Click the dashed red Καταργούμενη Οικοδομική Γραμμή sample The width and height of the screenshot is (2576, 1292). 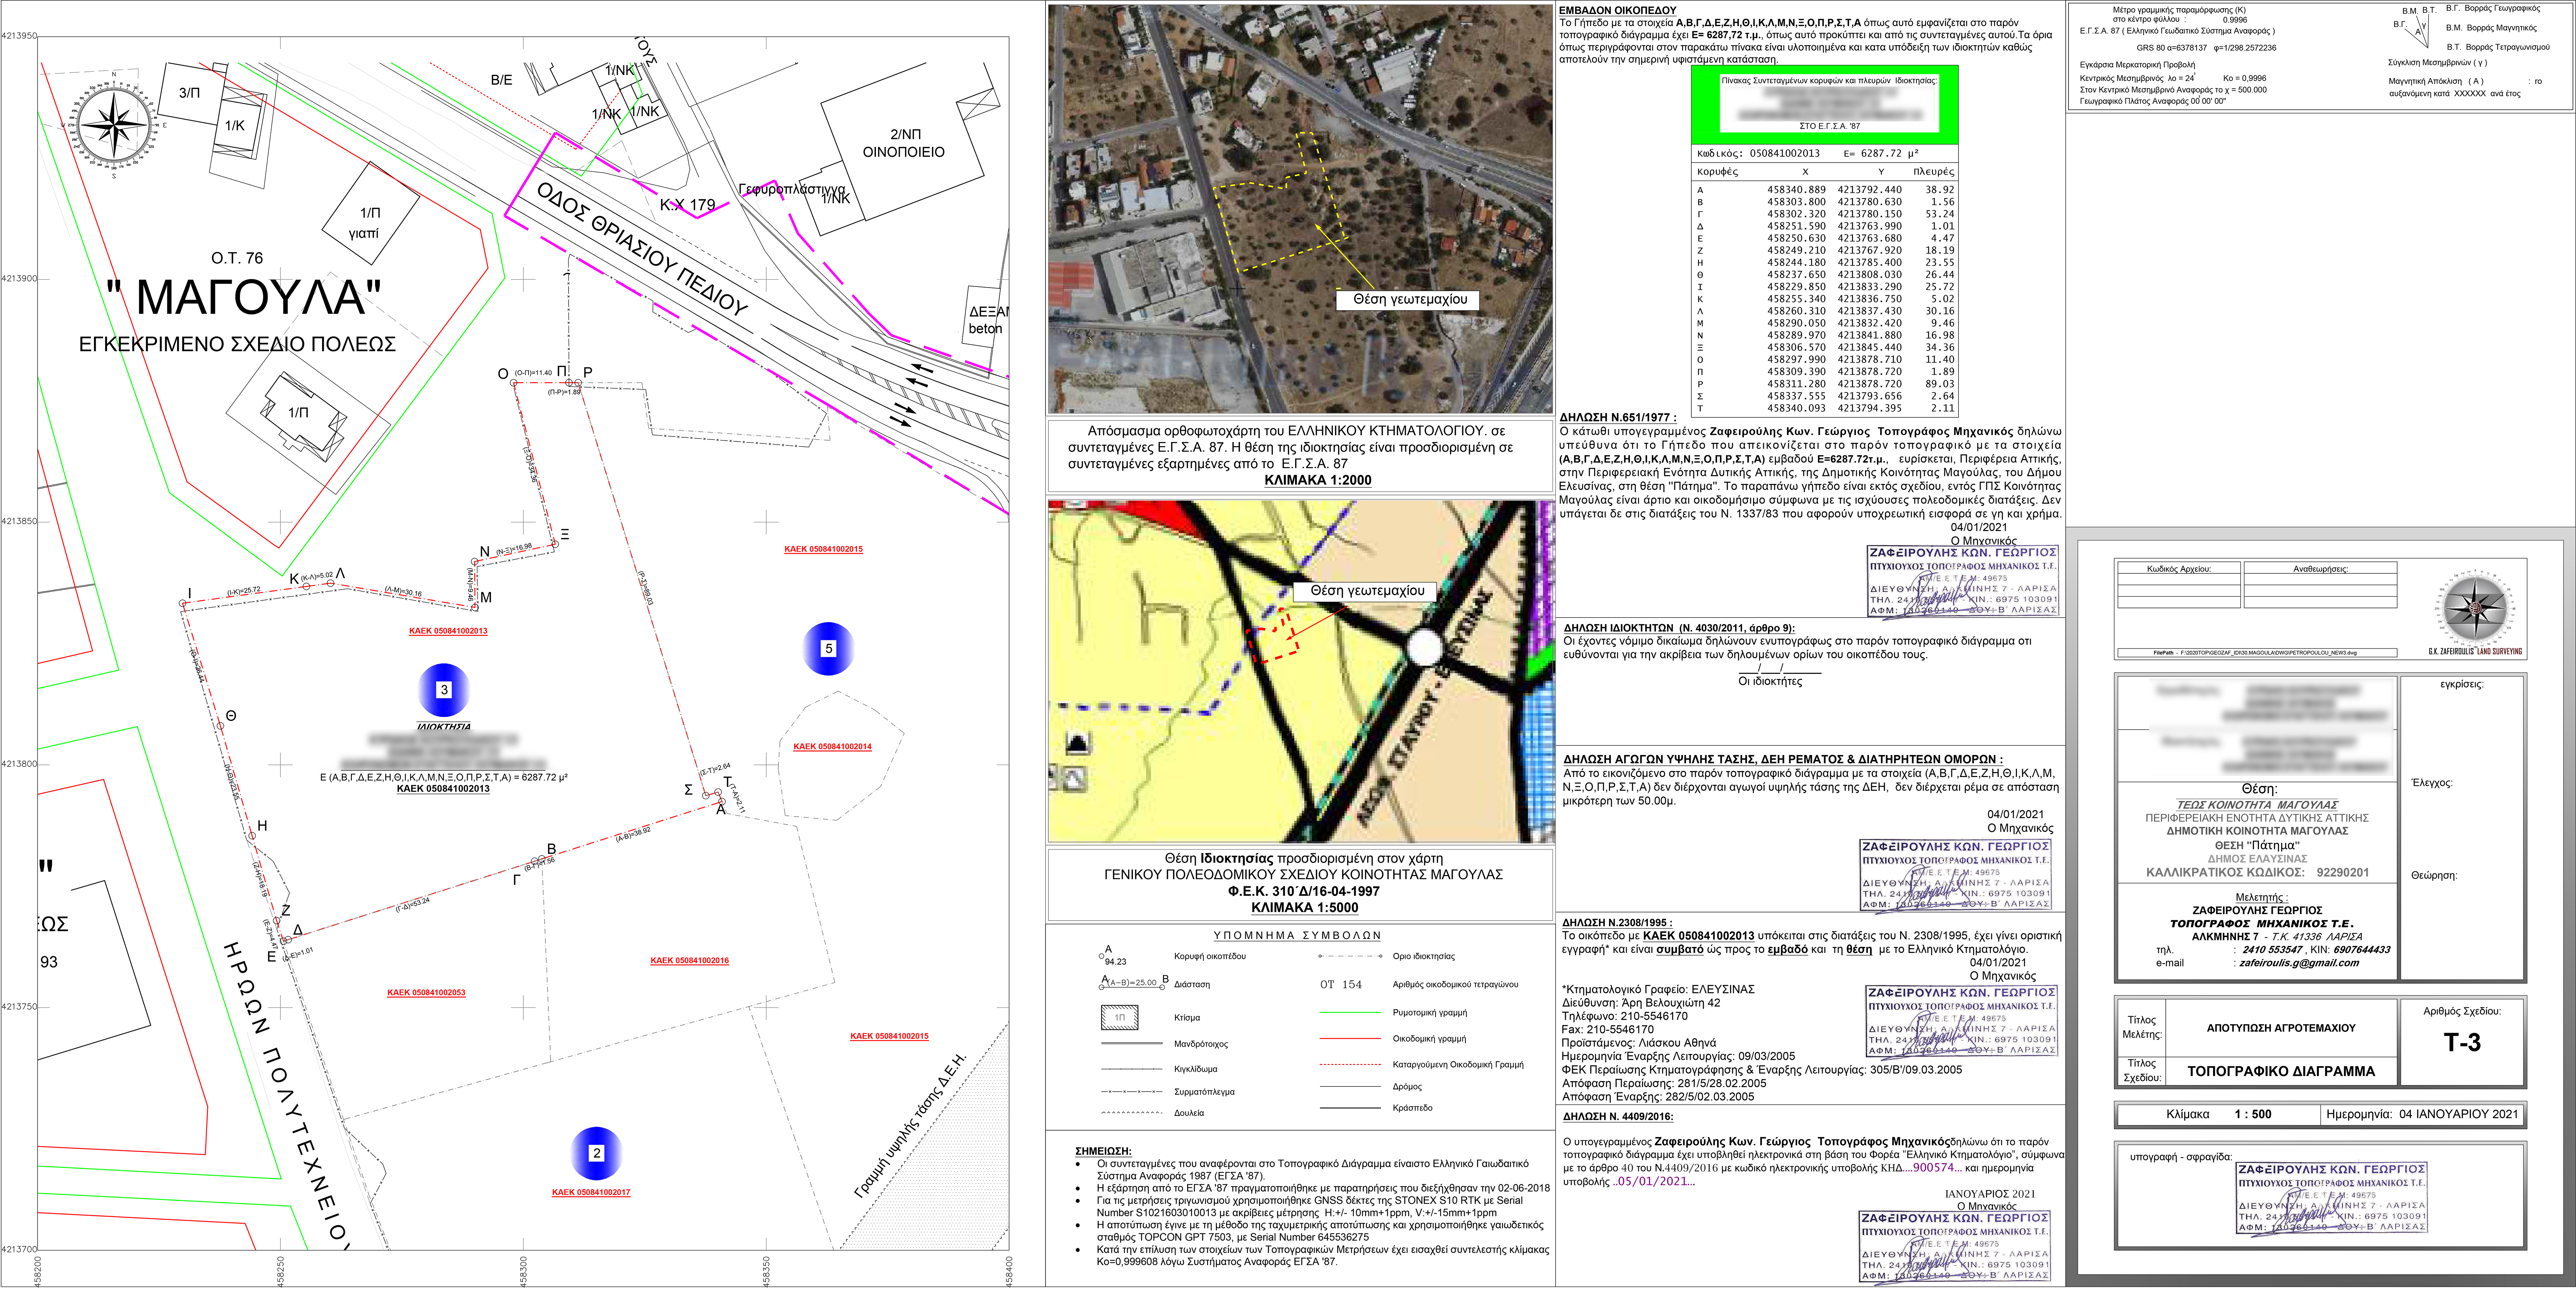[1350, 1065]
